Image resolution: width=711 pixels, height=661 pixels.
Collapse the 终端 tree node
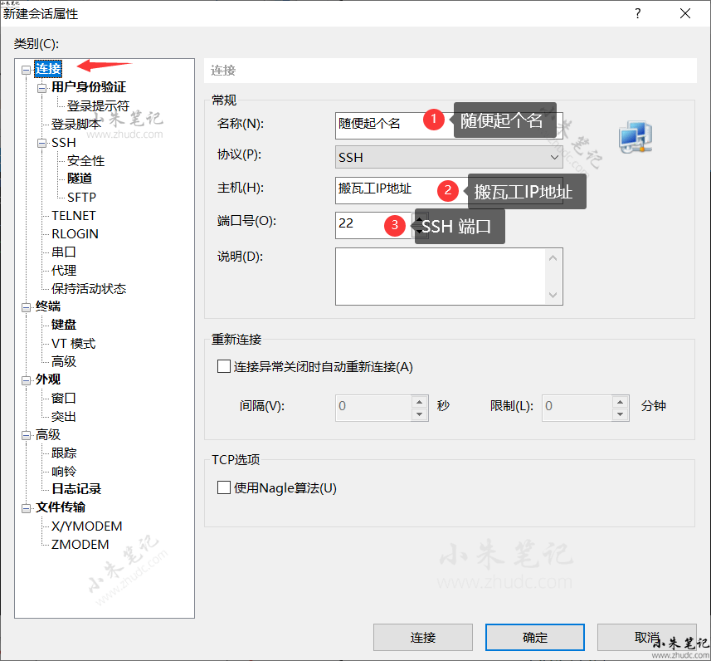[27, 306]
